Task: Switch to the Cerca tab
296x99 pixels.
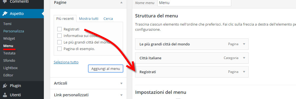Action: [x=108, y=18]
